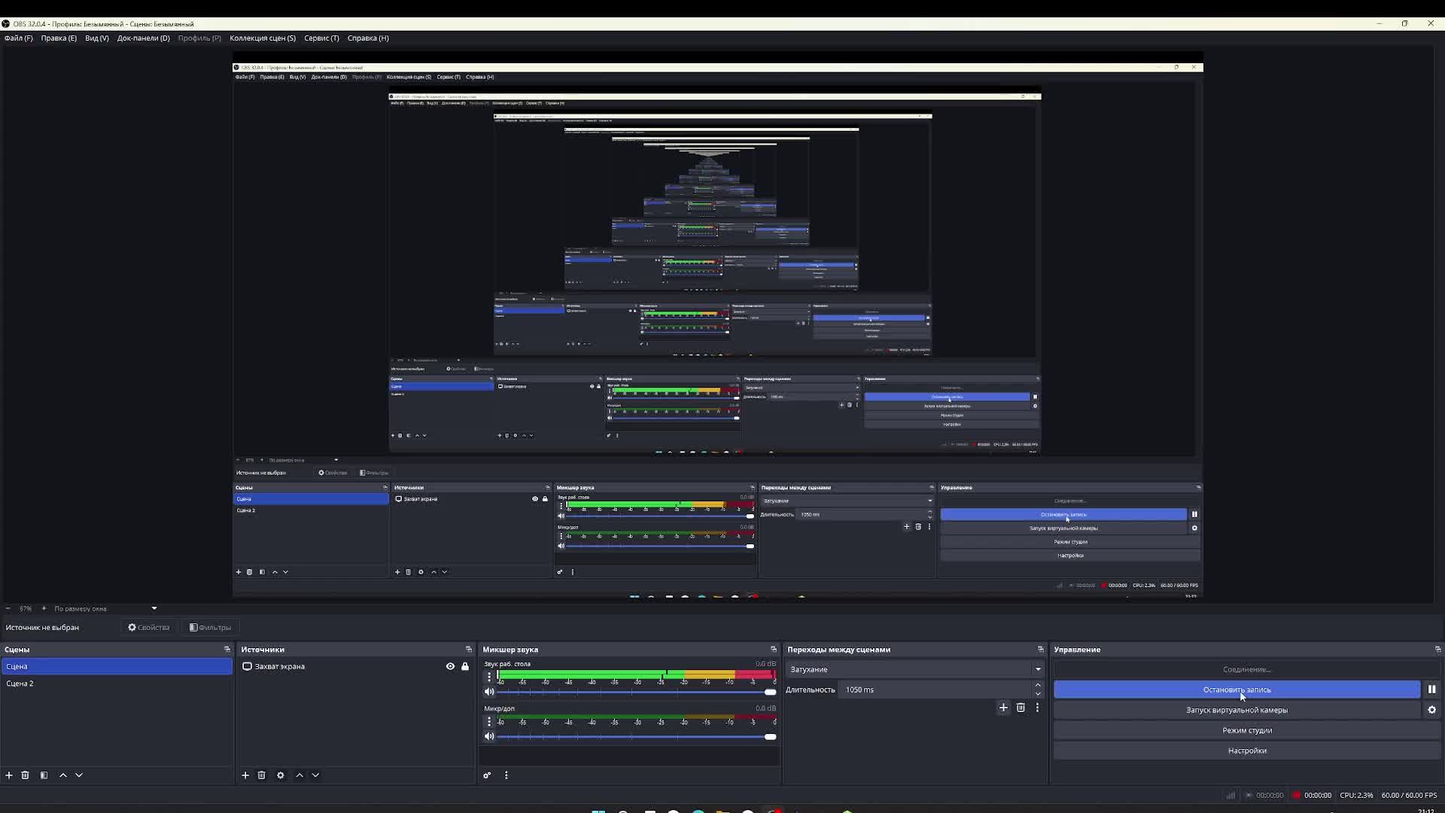Click the Режим студии button
The width and height of the screenshot is (1445, 813).
[1246, 730]
